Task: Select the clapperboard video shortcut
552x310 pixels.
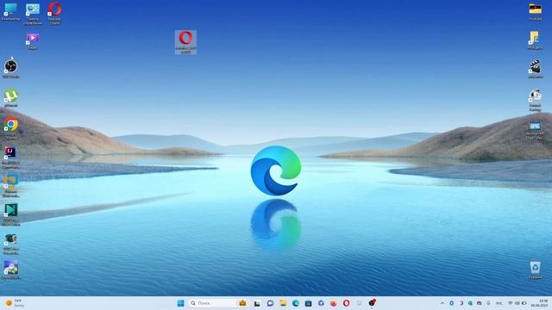Action: pos(535,69)
